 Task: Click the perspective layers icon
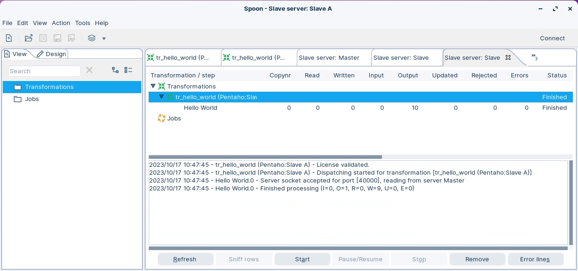92,38
